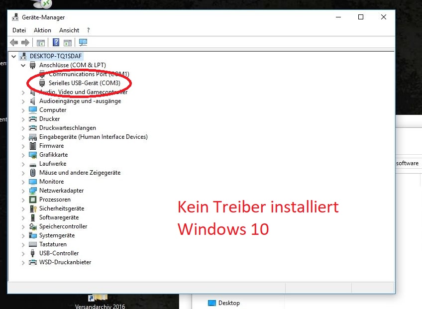
Task: Click the Back arrow toolbar icon
Action: 14,43
